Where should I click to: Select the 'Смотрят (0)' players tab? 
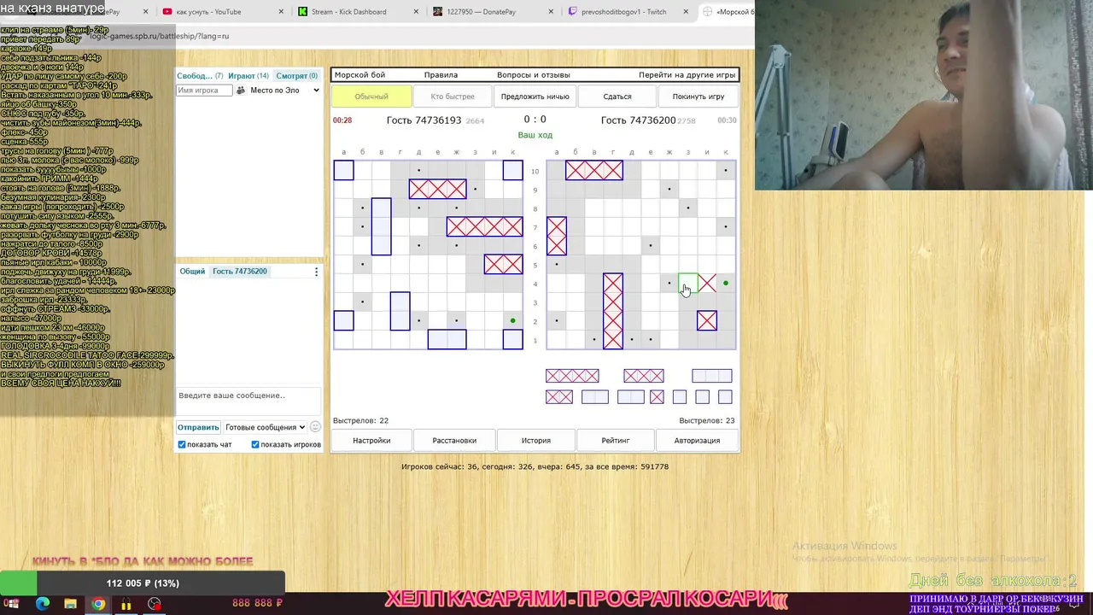coord(296,76)
